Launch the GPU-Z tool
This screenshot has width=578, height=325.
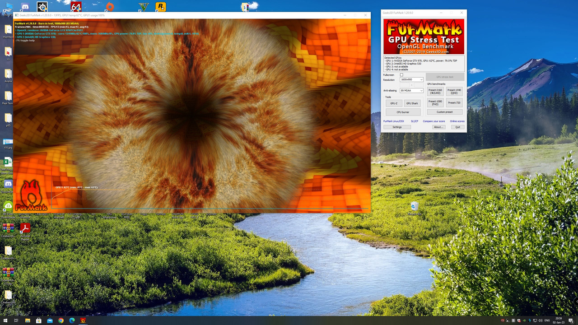click(x=394, y=103)
